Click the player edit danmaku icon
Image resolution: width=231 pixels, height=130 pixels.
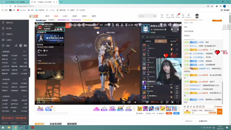click(124, 102)
